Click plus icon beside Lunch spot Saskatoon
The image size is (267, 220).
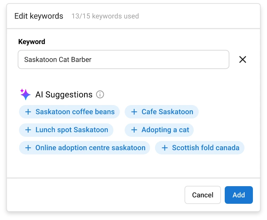point(28,130)
